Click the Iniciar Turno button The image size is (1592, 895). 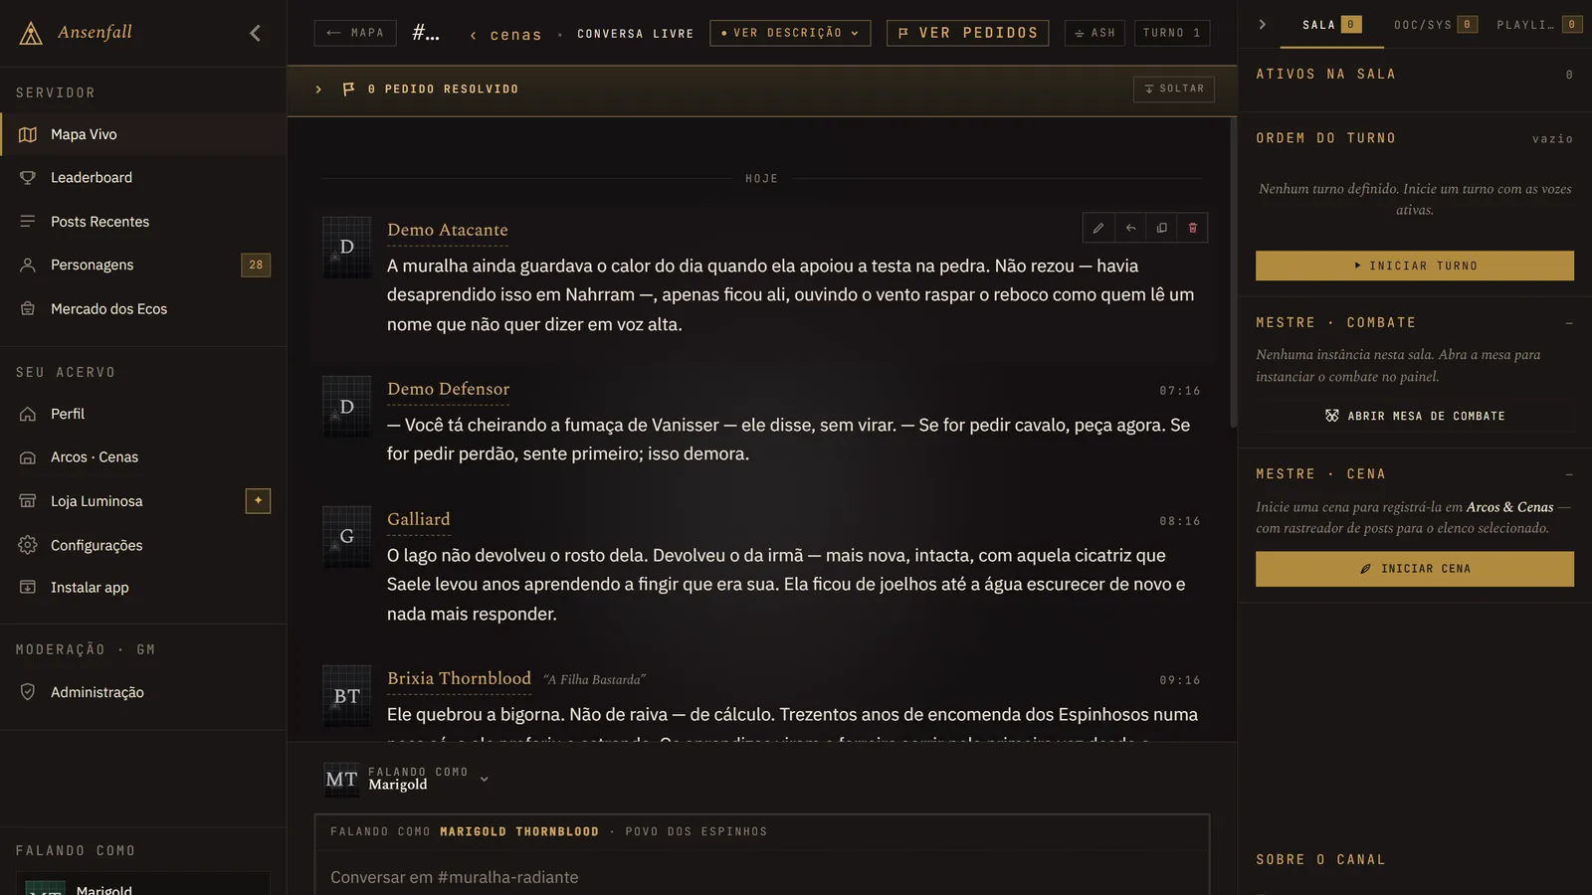point(1414,266)
